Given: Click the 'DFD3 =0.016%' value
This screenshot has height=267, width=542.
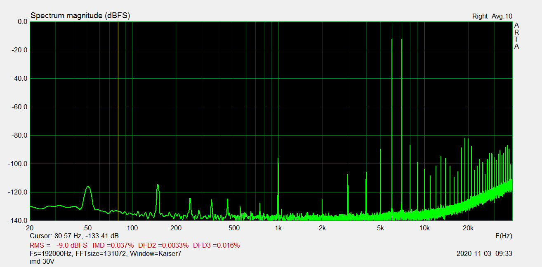Looking at the screenshot, I should coord(217,246).
